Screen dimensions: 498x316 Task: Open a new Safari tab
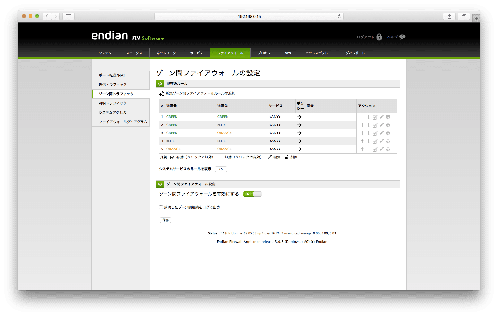477,19
